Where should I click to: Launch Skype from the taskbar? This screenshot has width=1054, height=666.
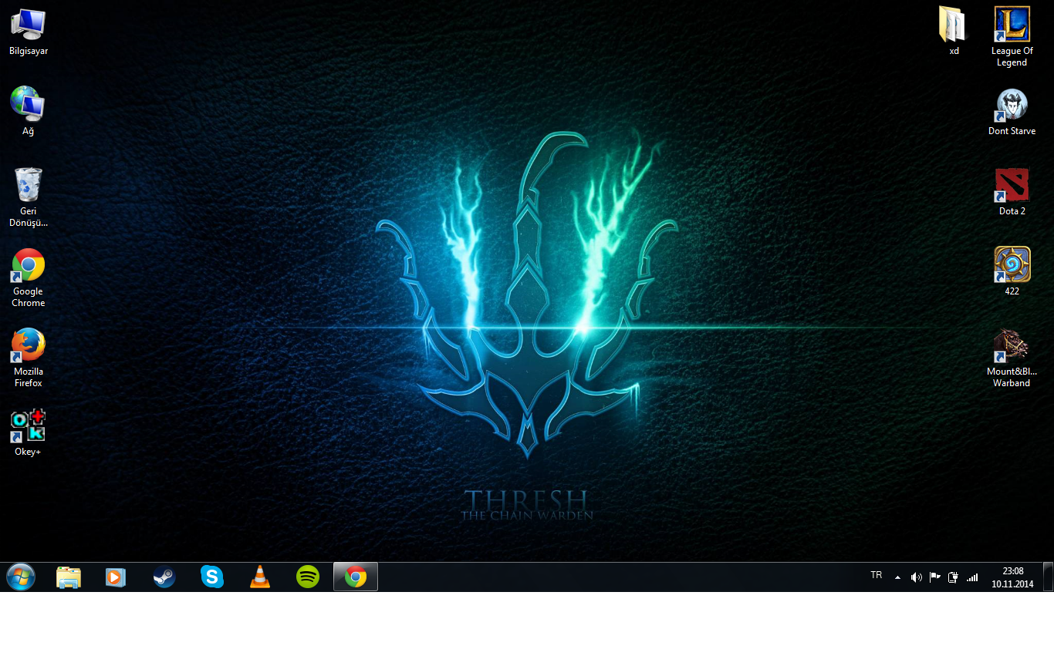point(211,577)
